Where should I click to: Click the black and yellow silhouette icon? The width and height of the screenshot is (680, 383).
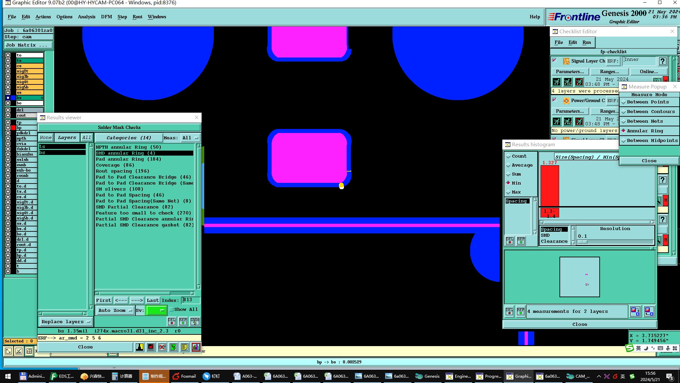click(x=139, y=347)
